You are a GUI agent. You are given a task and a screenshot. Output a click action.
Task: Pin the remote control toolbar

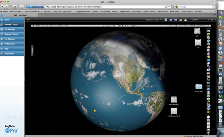[x=209, y=20]
